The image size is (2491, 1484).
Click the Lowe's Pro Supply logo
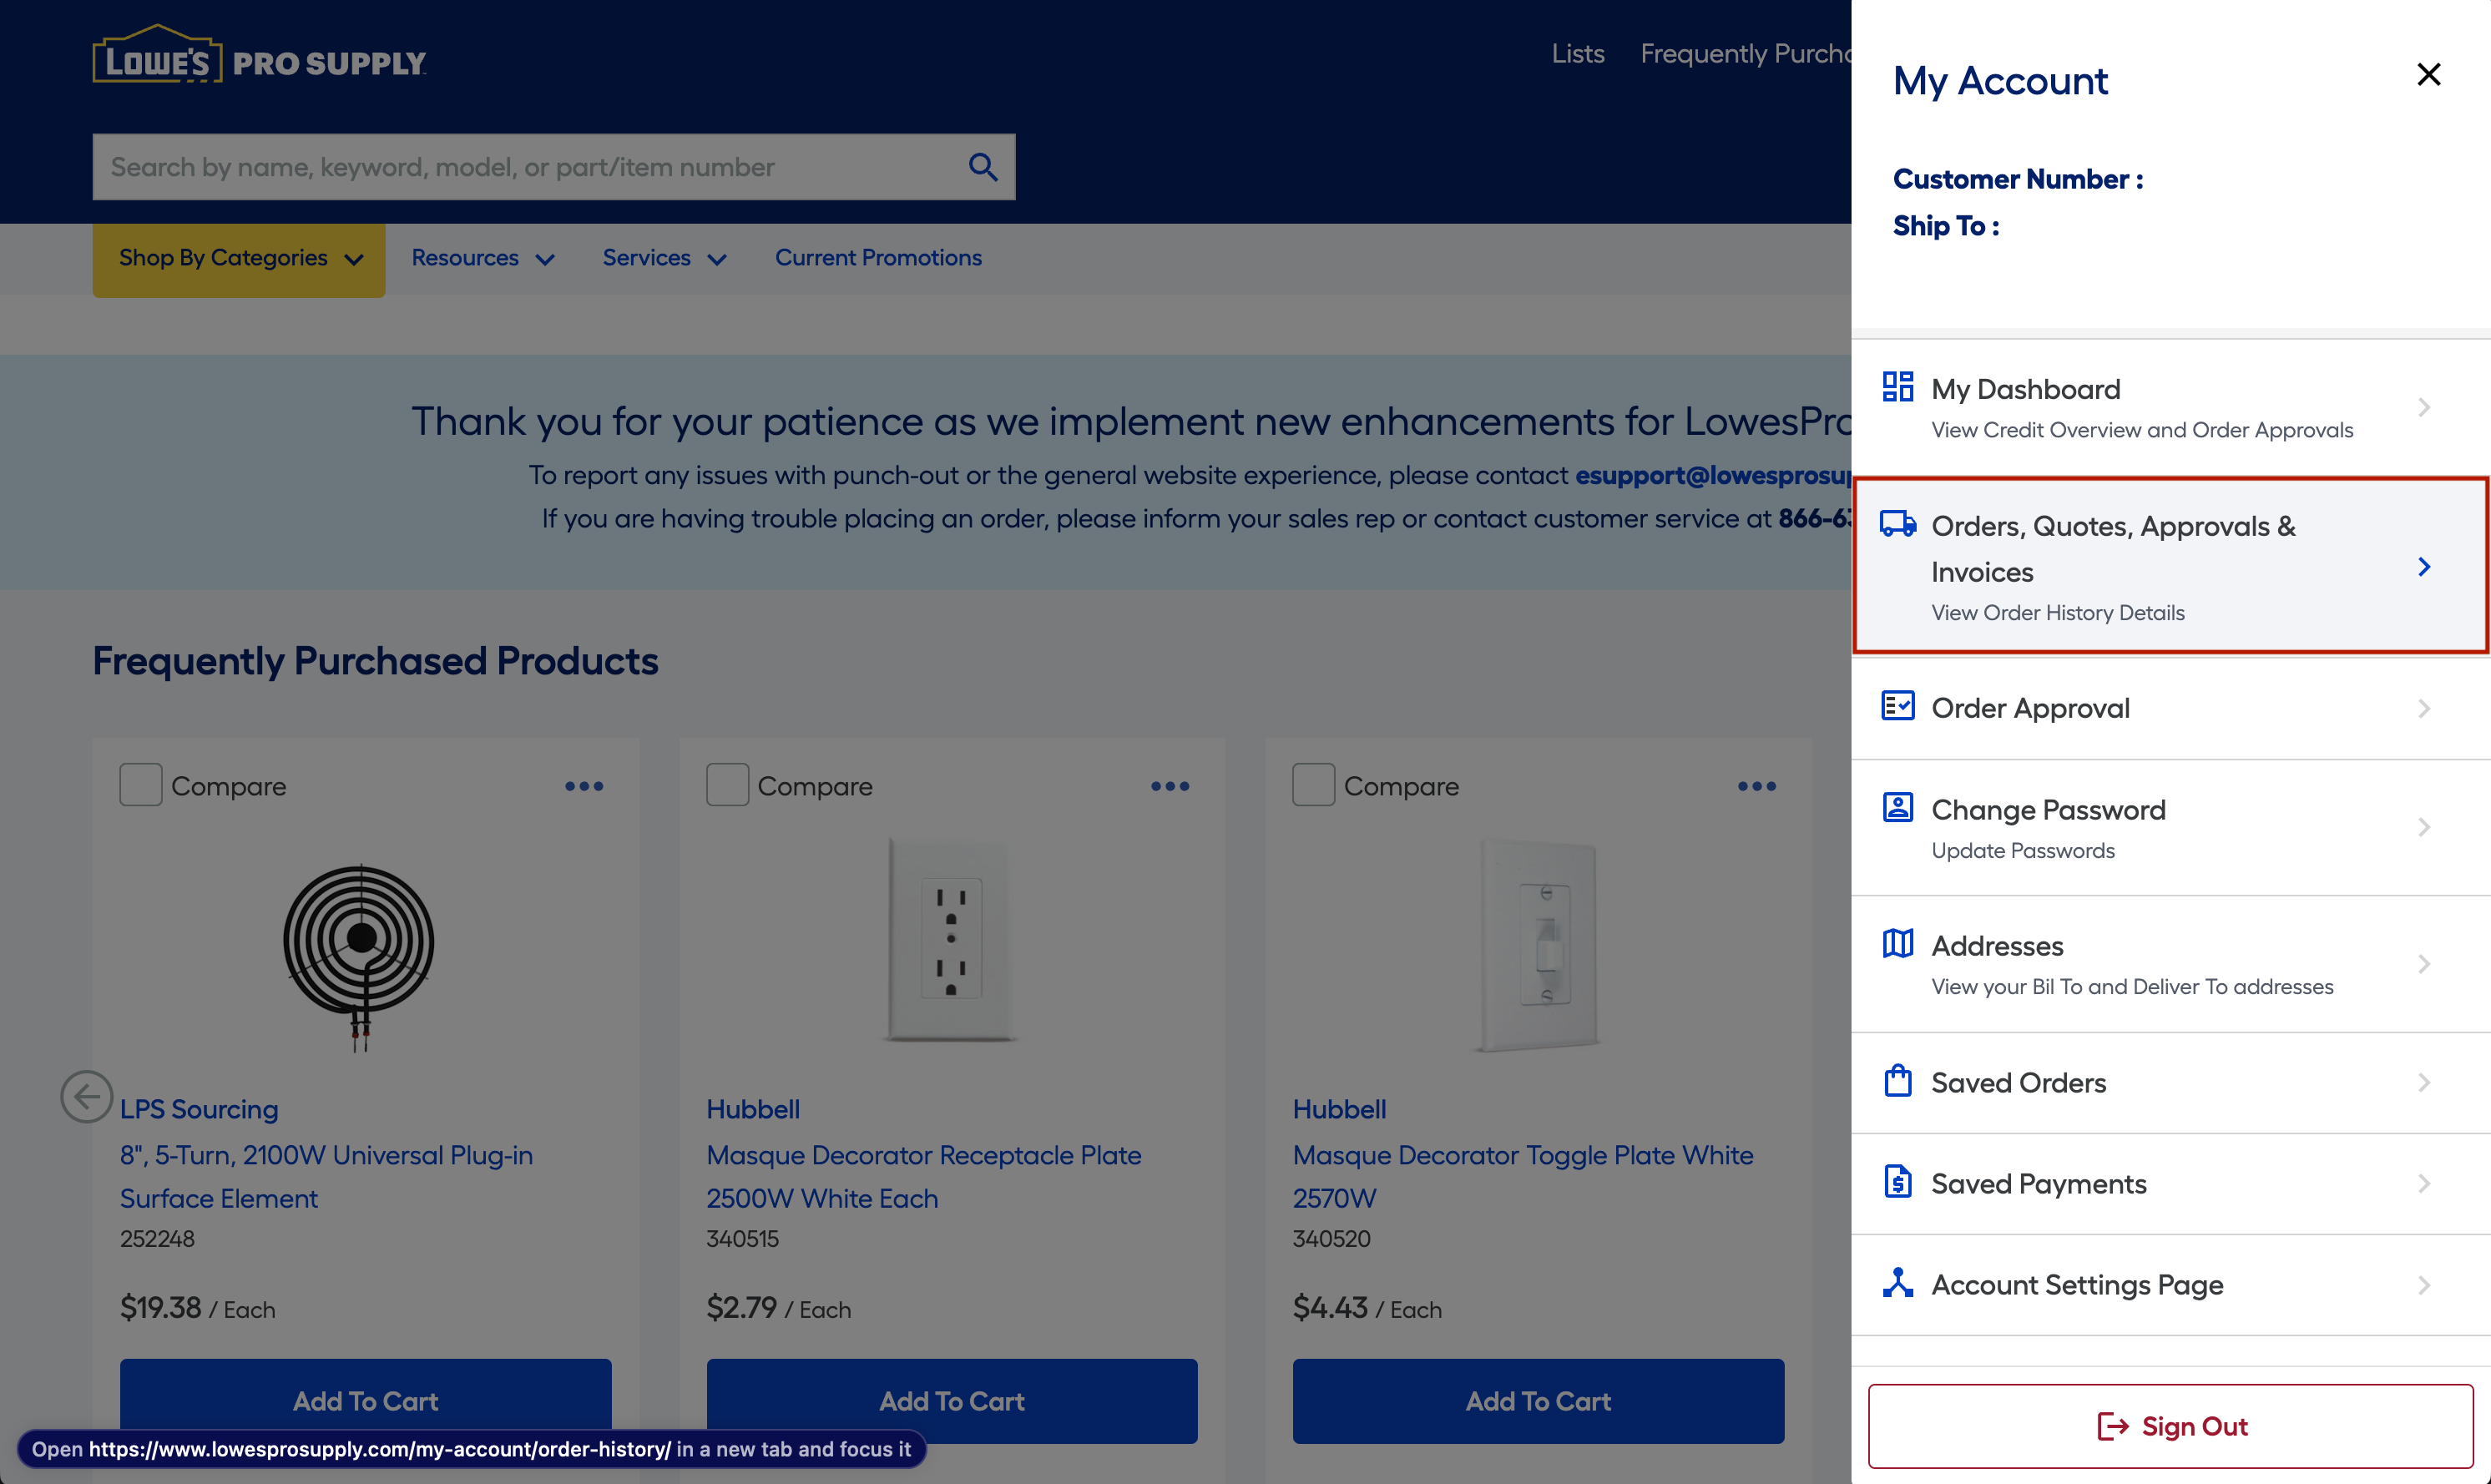click(259, 55)
